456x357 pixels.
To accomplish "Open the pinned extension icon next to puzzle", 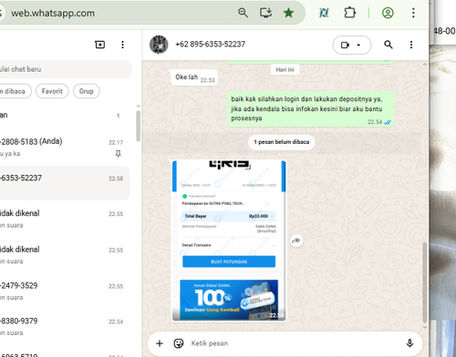I will point(324,13).
